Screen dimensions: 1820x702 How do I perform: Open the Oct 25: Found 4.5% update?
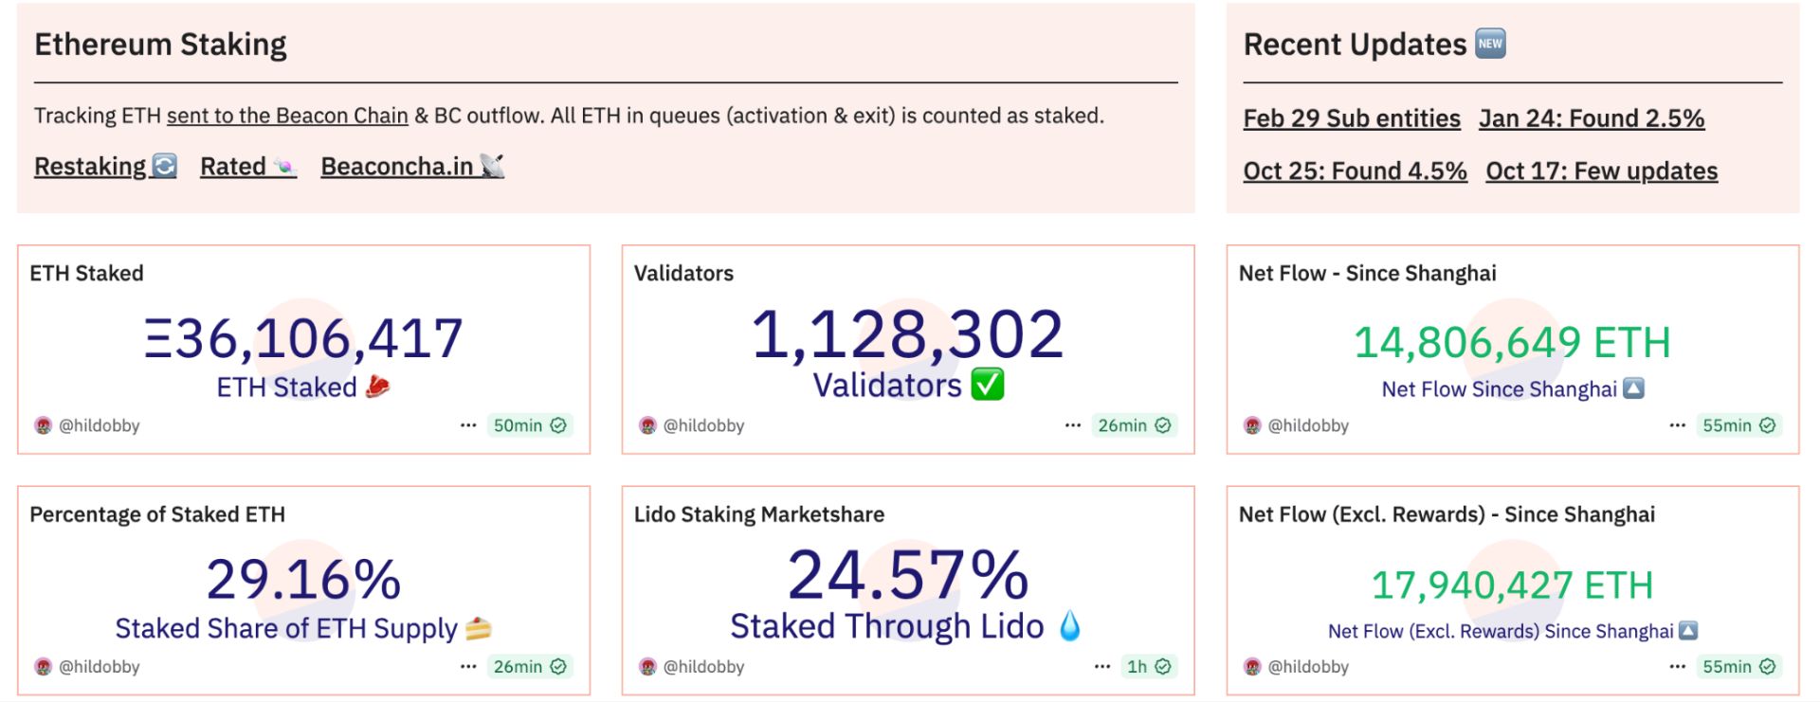[1356, 171]
